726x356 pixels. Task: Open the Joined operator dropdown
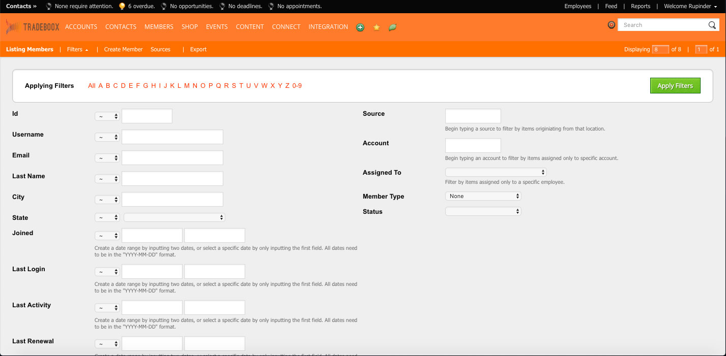pyautogui.click(x=107, y=236)
